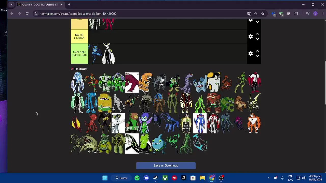Click the blue extension with badge 5
Viewport: 326px width, 183px height.
[x=274, y=14]
